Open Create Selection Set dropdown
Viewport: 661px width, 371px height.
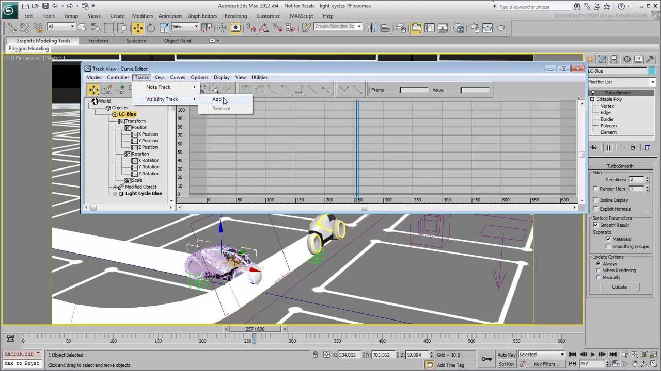coord(338,26)
